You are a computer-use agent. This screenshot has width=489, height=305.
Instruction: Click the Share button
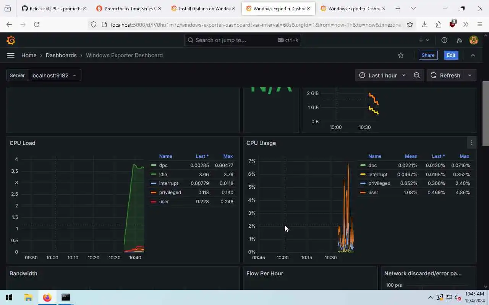(x=428, y=55)
